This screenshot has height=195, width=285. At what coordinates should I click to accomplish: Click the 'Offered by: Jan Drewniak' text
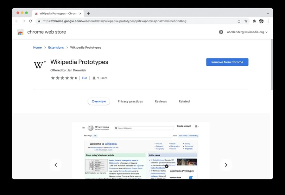coord(68,70)
